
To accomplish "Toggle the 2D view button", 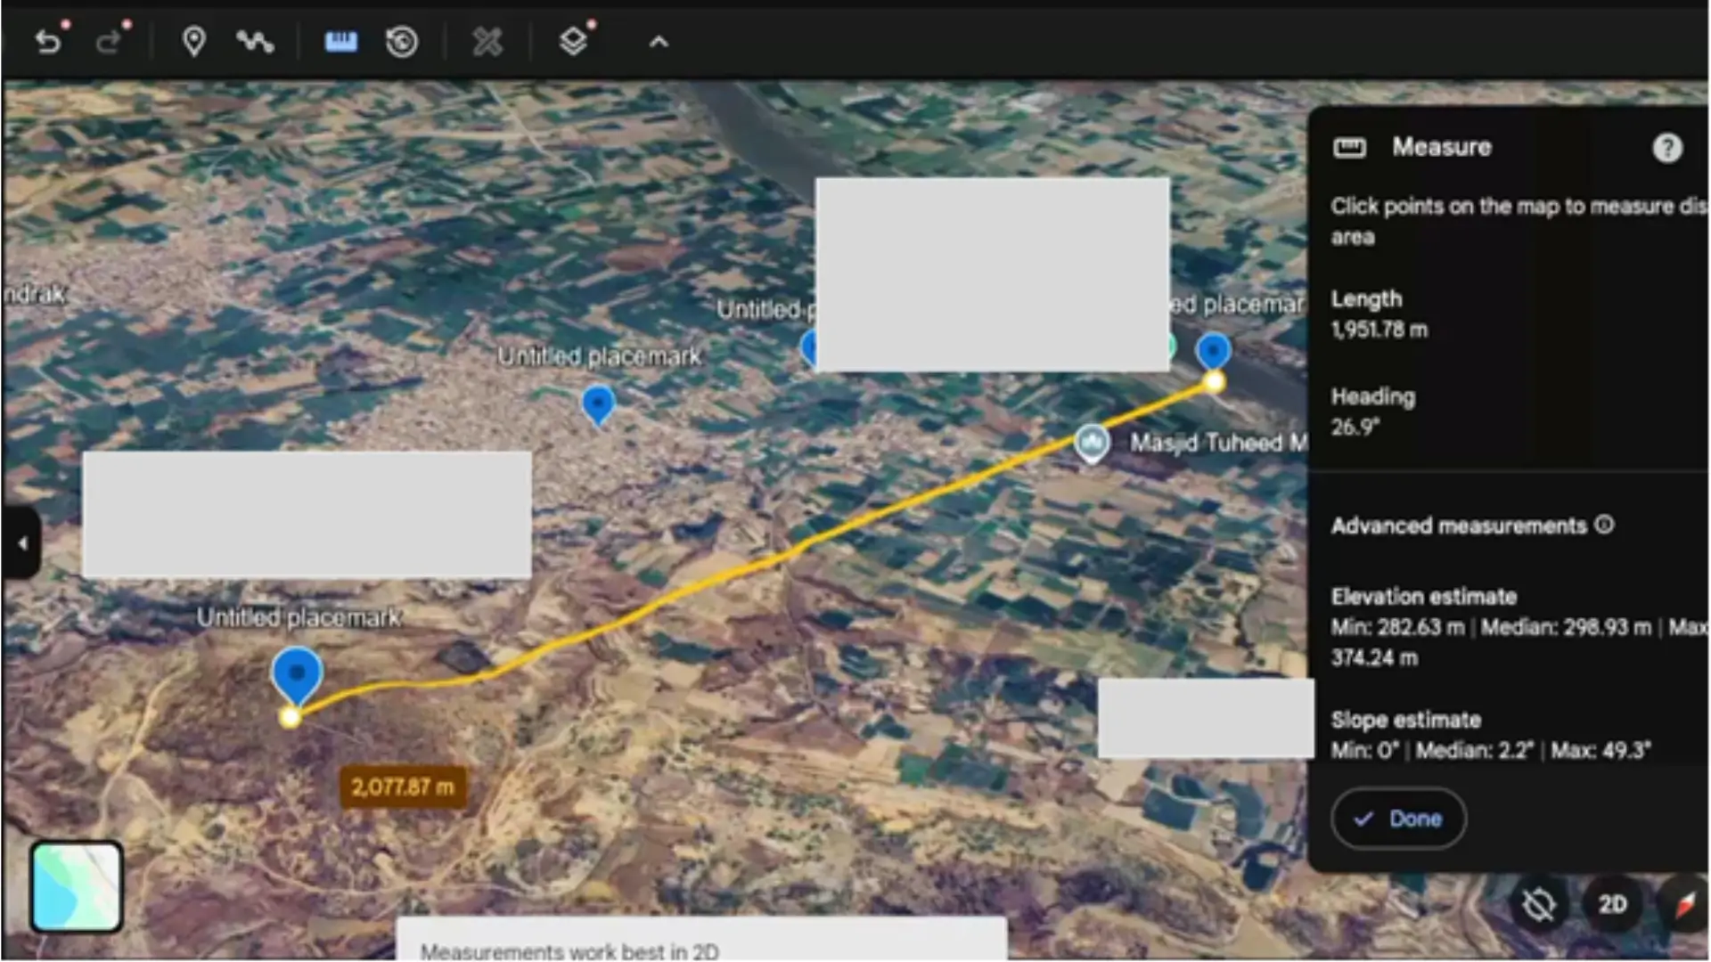I will [1612, 905].
